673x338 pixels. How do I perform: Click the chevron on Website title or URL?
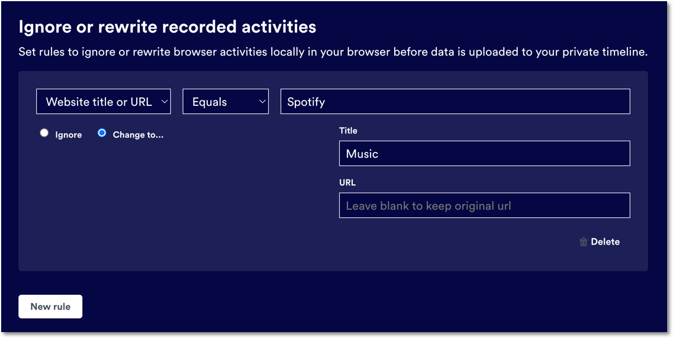pyautogui.click(x=165, y=102)
